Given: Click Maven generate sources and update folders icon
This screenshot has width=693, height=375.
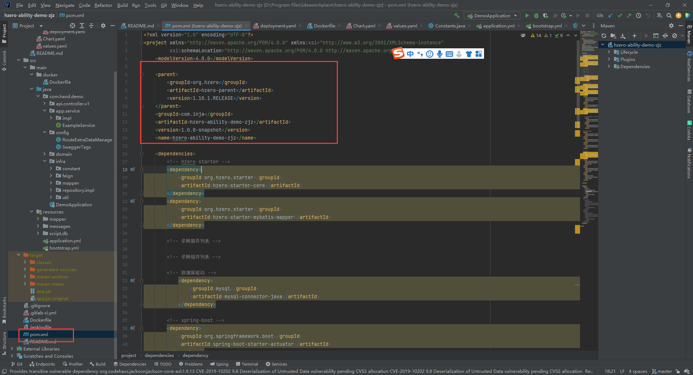Looking at the screenshot, I should [613, 36].
